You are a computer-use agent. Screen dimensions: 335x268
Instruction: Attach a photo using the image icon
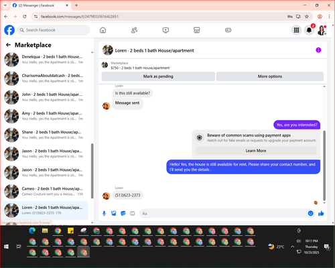coord(114,214)
